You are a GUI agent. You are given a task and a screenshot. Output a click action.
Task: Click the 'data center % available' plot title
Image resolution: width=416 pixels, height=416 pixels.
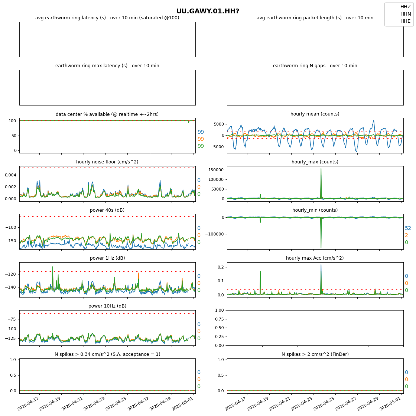(107, 114)
